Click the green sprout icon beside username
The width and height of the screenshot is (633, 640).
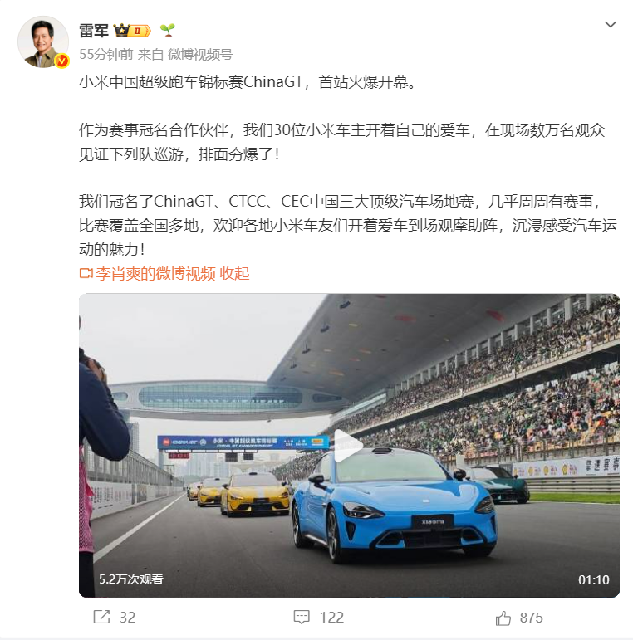tap(168, 30)
